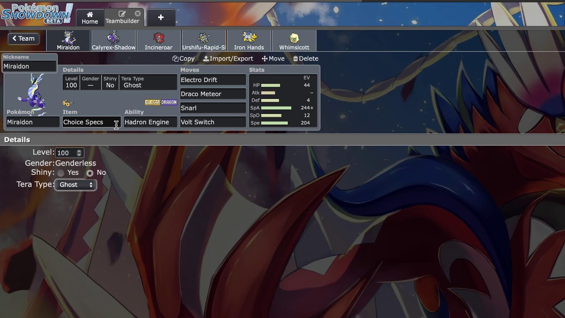Switch to the Teambuilder tab
Screen dimensions: 565x318
[123, 18]
